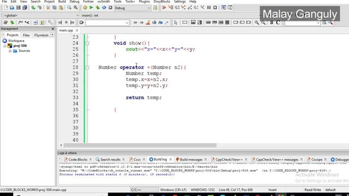This screenshot has height=196, width=349.
Task: Click the bold S toolbar icon
Action: click(x=272, y=22)
